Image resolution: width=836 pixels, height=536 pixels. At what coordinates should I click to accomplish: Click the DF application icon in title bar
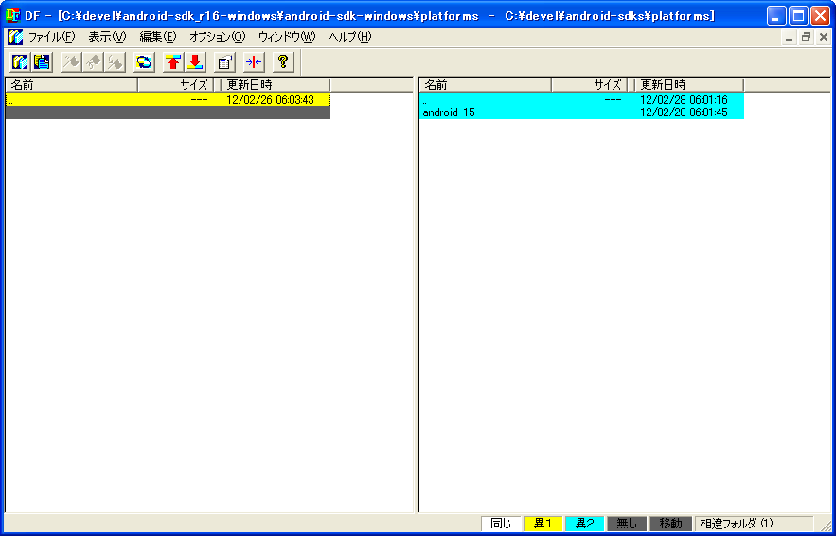click(12, 15)
